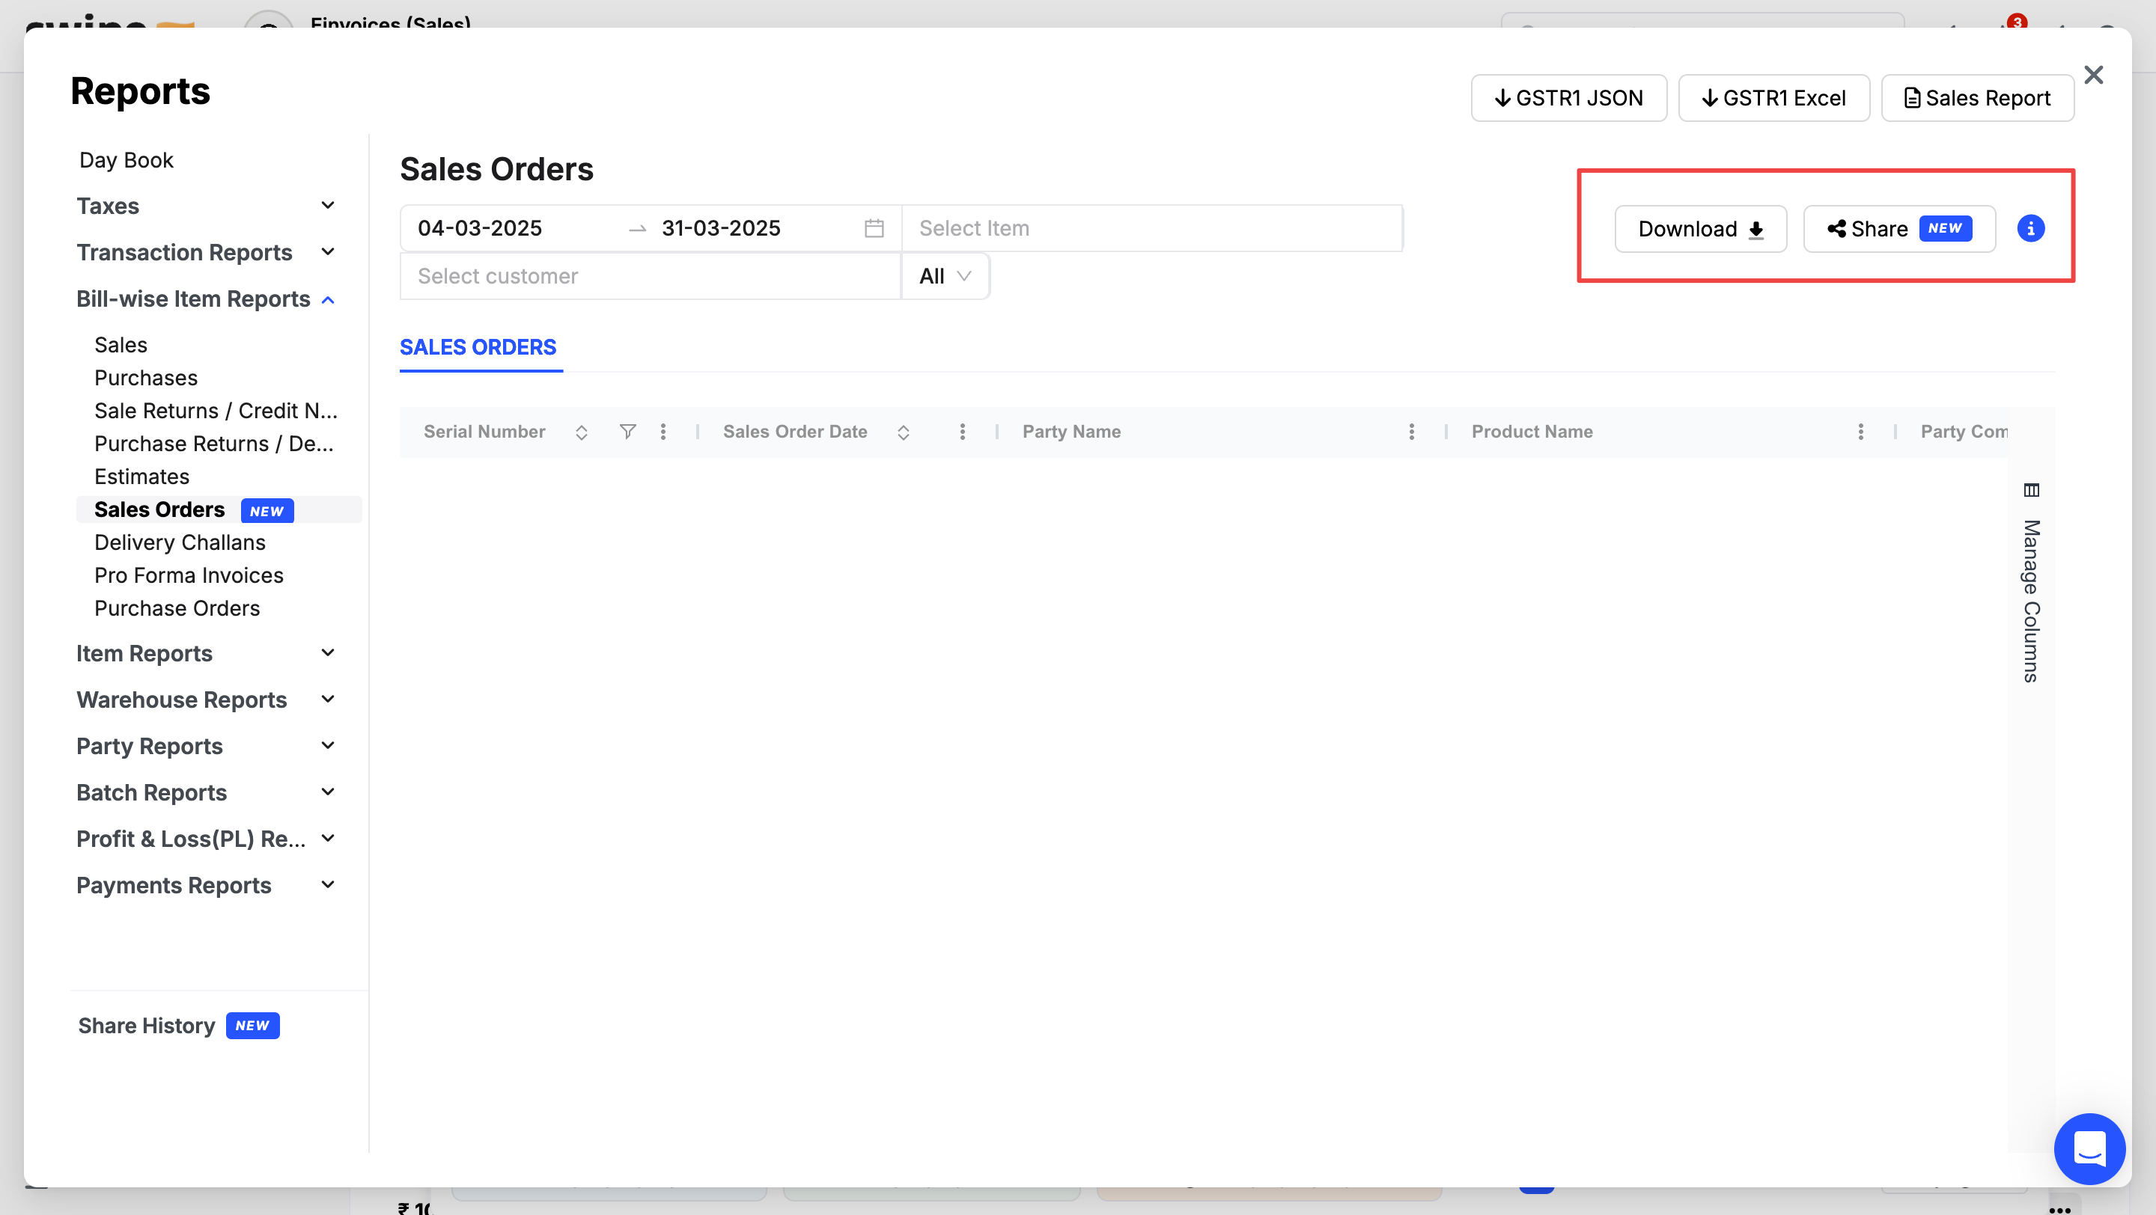Expand Party Reports section
The height and width of the screenshot is (1215, 2156).
[206, 746]
